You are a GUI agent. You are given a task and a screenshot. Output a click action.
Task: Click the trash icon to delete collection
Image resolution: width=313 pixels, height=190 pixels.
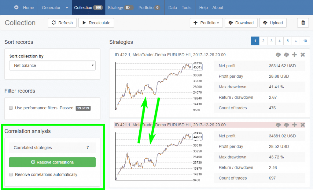[x=303, y=23]
